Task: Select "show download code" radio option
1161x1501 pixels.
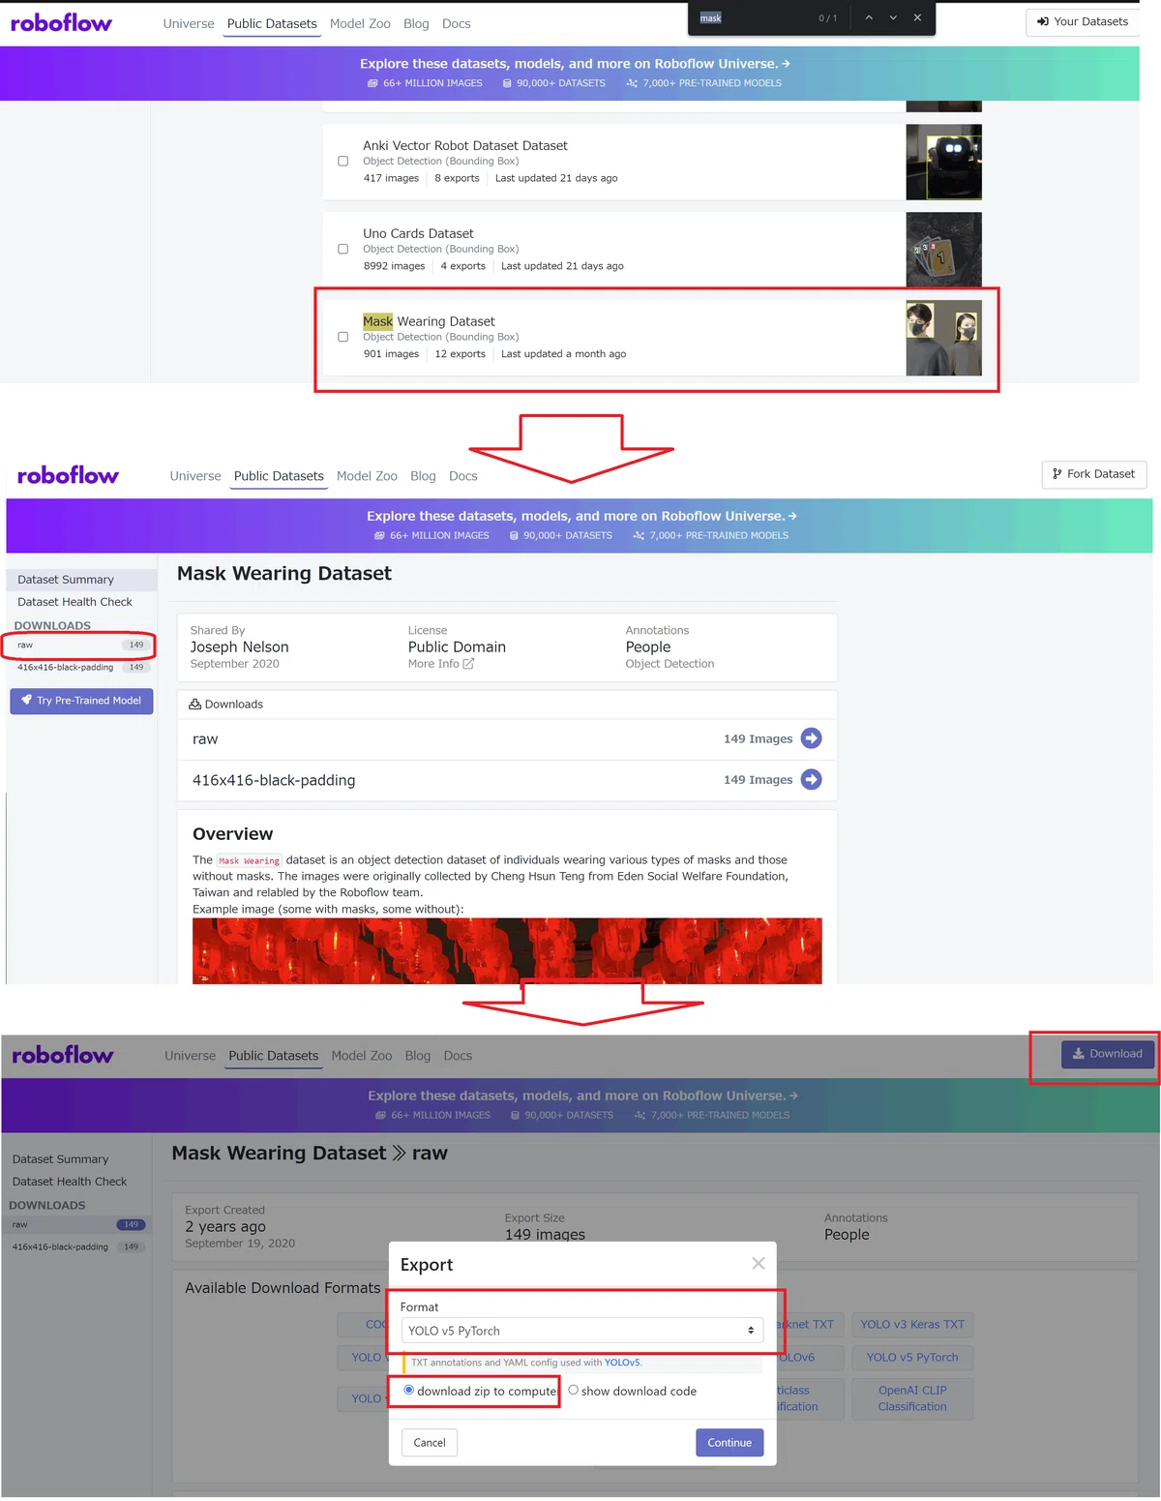Action: click(x=573, y=1391)
